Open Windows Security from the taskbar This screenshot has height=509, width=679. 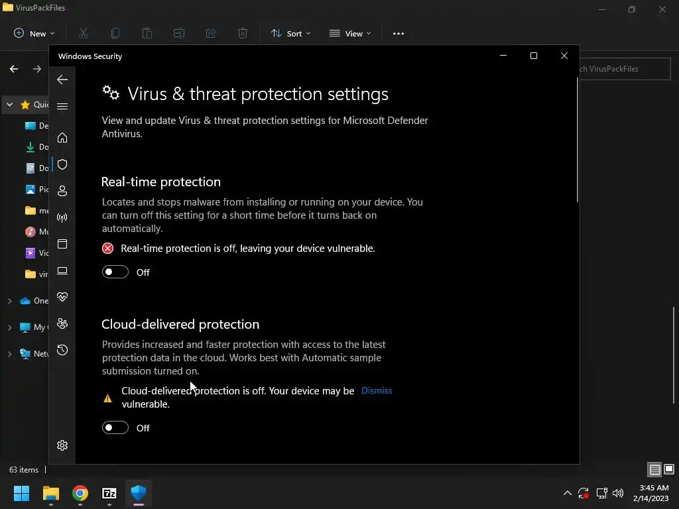(x=139, y=493)
